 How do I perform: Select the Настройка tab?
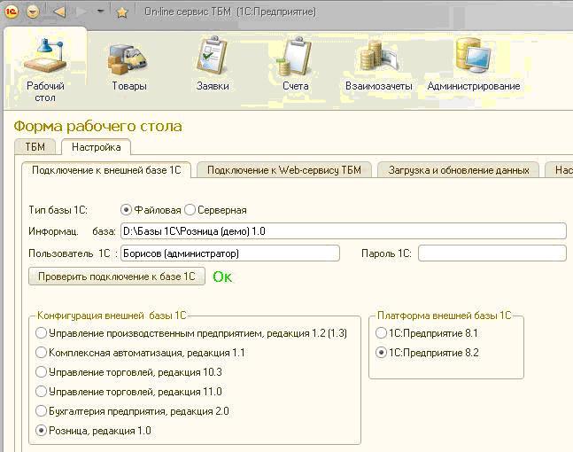click(x=97, y=147)
